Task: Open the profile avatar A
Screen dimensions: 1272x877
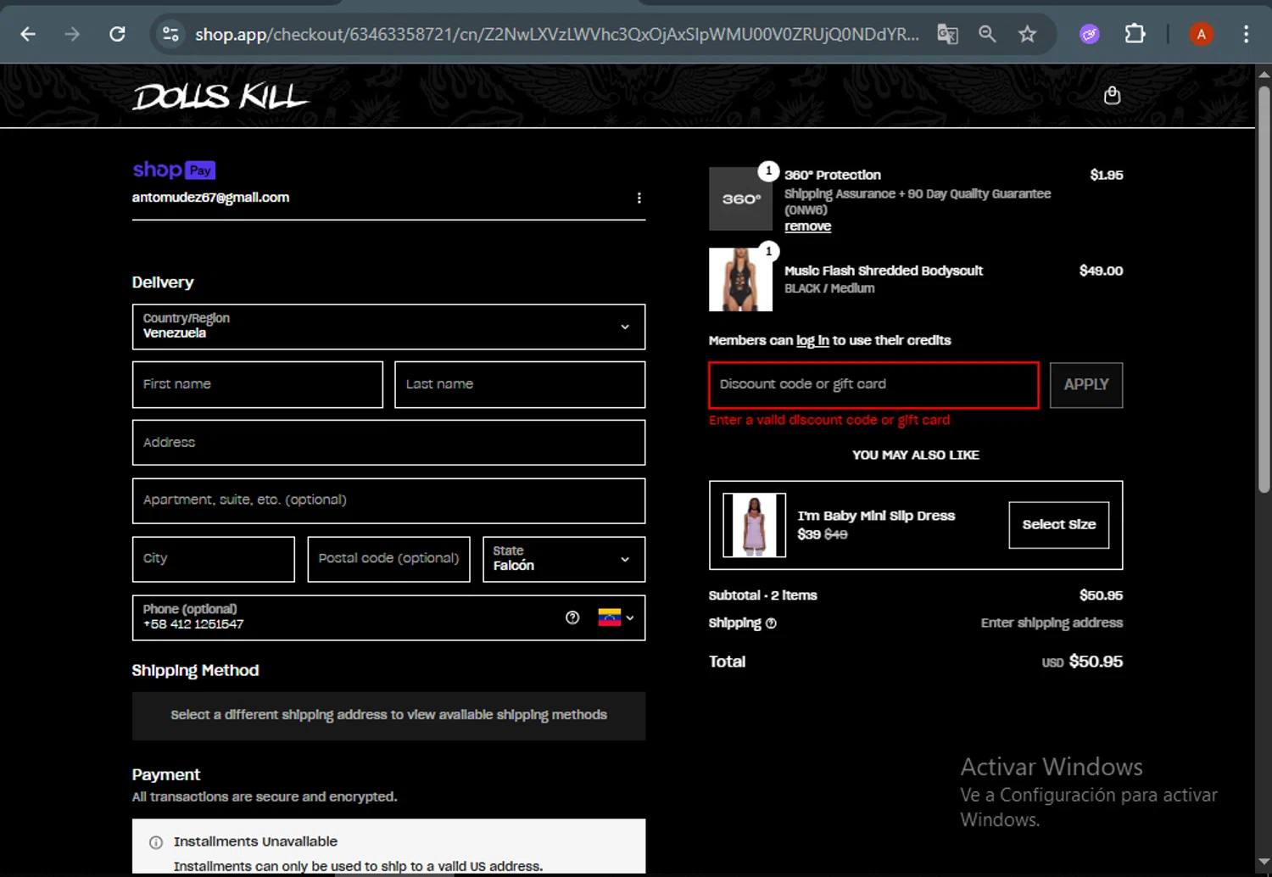Action: coord(1201,34)
